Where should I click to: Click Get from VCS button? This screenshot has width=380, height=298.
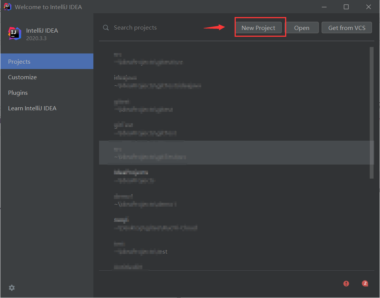pyautogui.click(x=347, y=28)
